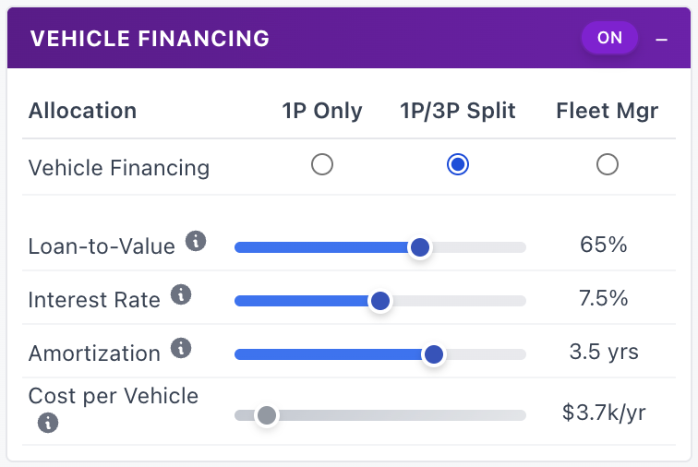Image resolution: width=698 pixels, height=467 pixels.
Task: Click the Cost per Vehicle info icon
Action: coord(48,423)
